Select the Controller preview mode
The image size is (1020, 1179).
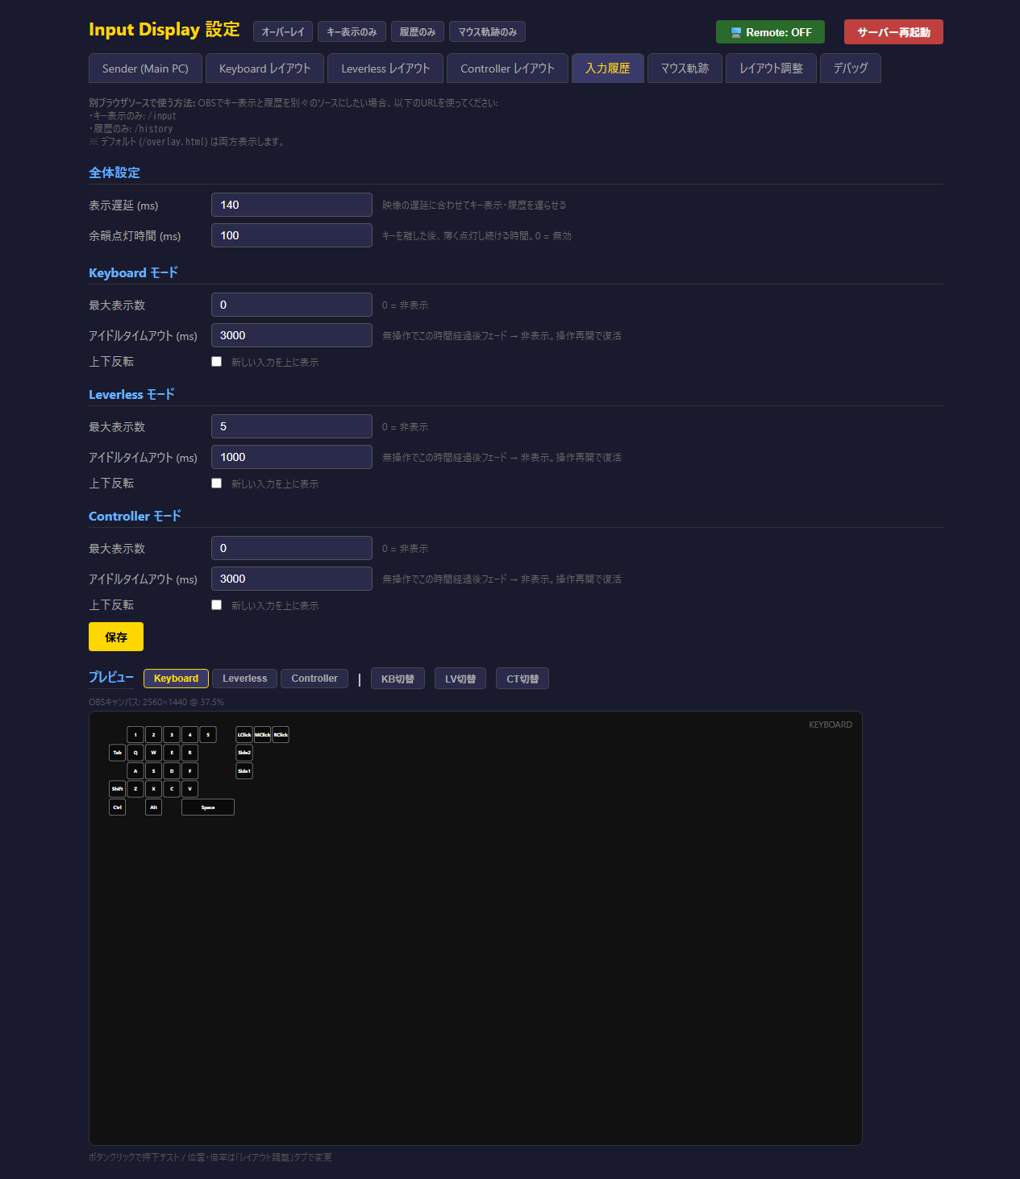(314, 679)
